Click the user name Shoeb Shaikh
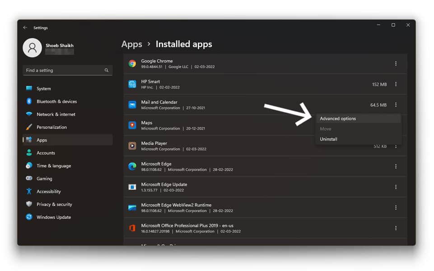Image resolution: width=434 pixels, height=271 pixels. 60,46
